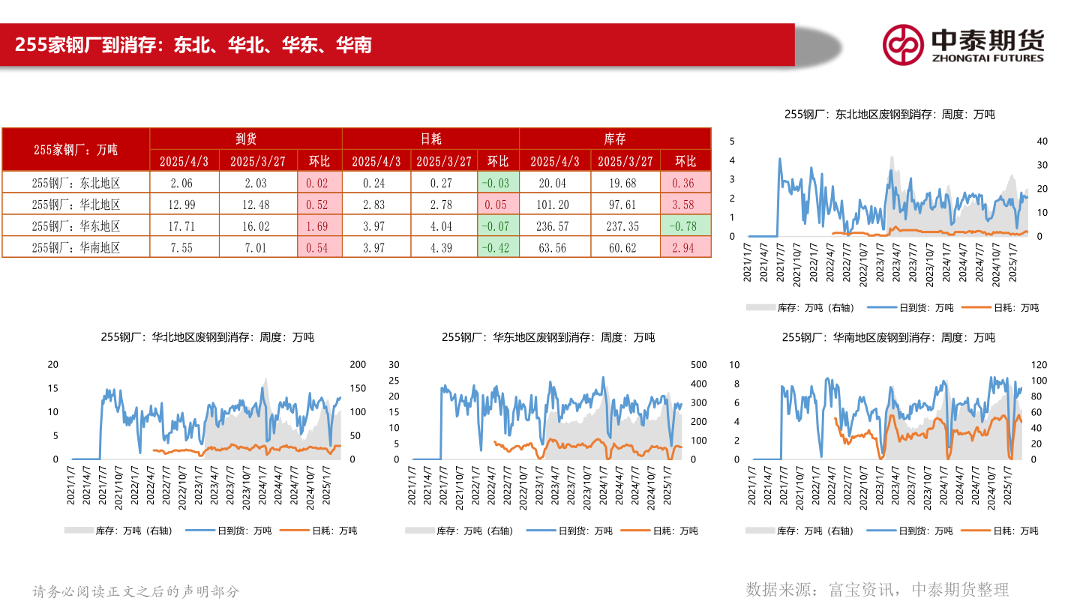
Task: Click the 请务必阅读正文之后的声明部分 footer text
Action: (133, 591)
